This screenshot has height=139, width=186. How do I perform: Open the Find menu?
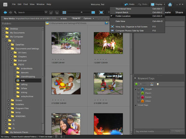click(25, 5)
